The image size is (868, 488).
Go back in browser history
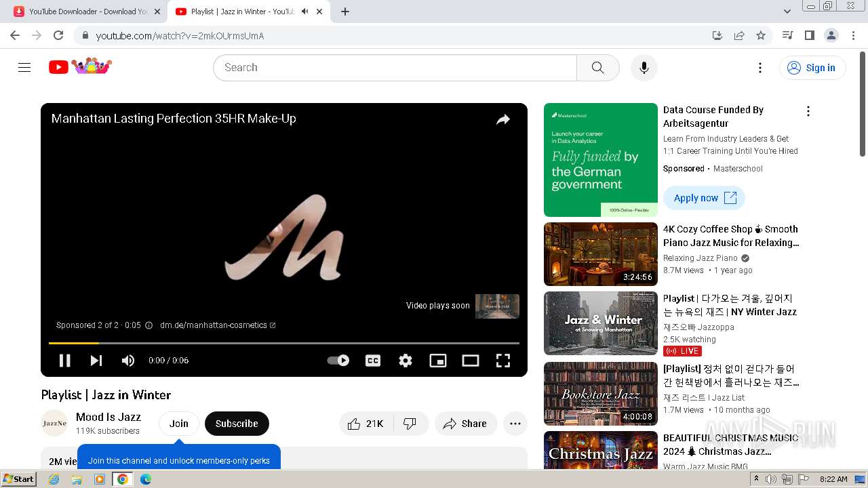(x=15, y=35)
